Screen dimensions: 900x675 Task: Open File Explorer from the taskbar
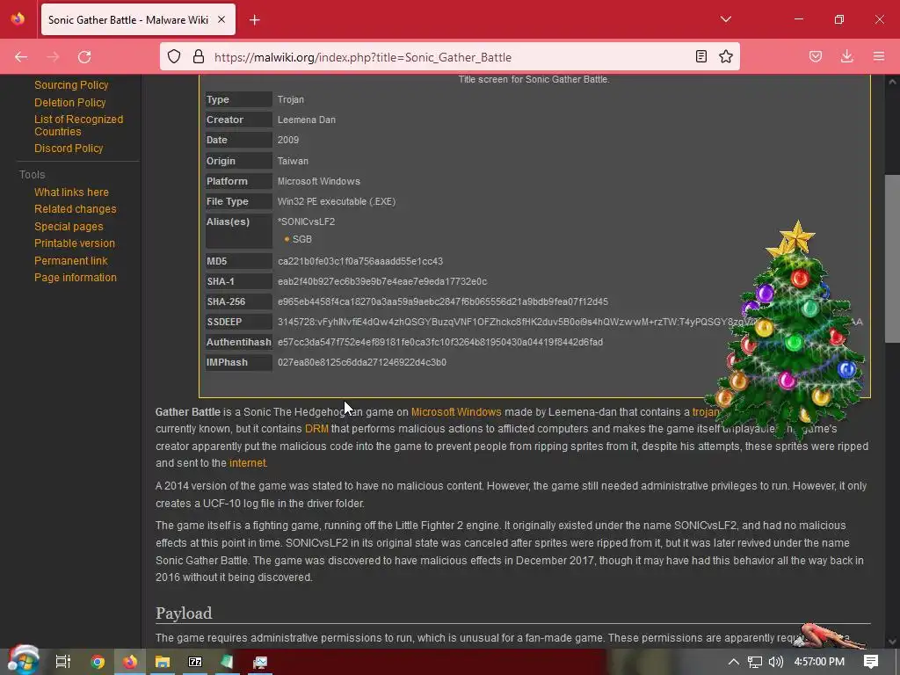[163, 662]
